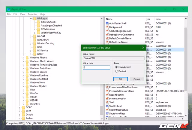Click the Value data input field
192x130 pixels.
tap(97, 68)
